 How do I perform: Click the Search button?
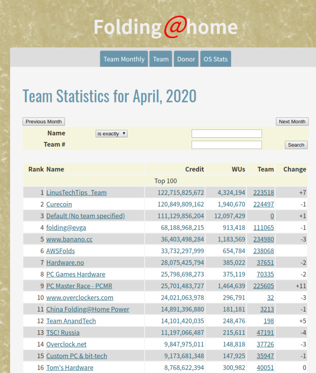(x=296, y=145)
